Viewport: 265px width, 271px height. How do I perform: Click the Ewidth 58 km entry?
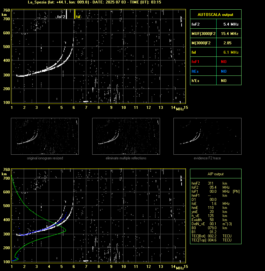point(209,220)
